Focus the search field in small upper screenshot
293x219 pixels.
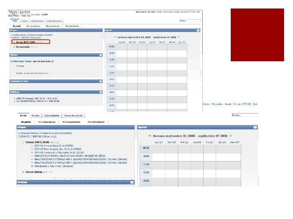coord(190,21)
